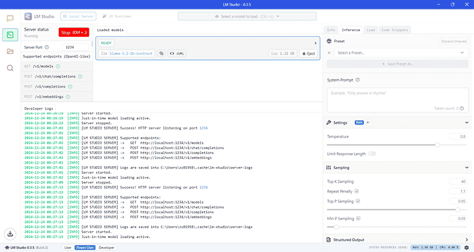Image resolution: width=474 pixels, height=252 pixels.
Task: Toggle Limit Response Length switch
Action: coord(372,154)
